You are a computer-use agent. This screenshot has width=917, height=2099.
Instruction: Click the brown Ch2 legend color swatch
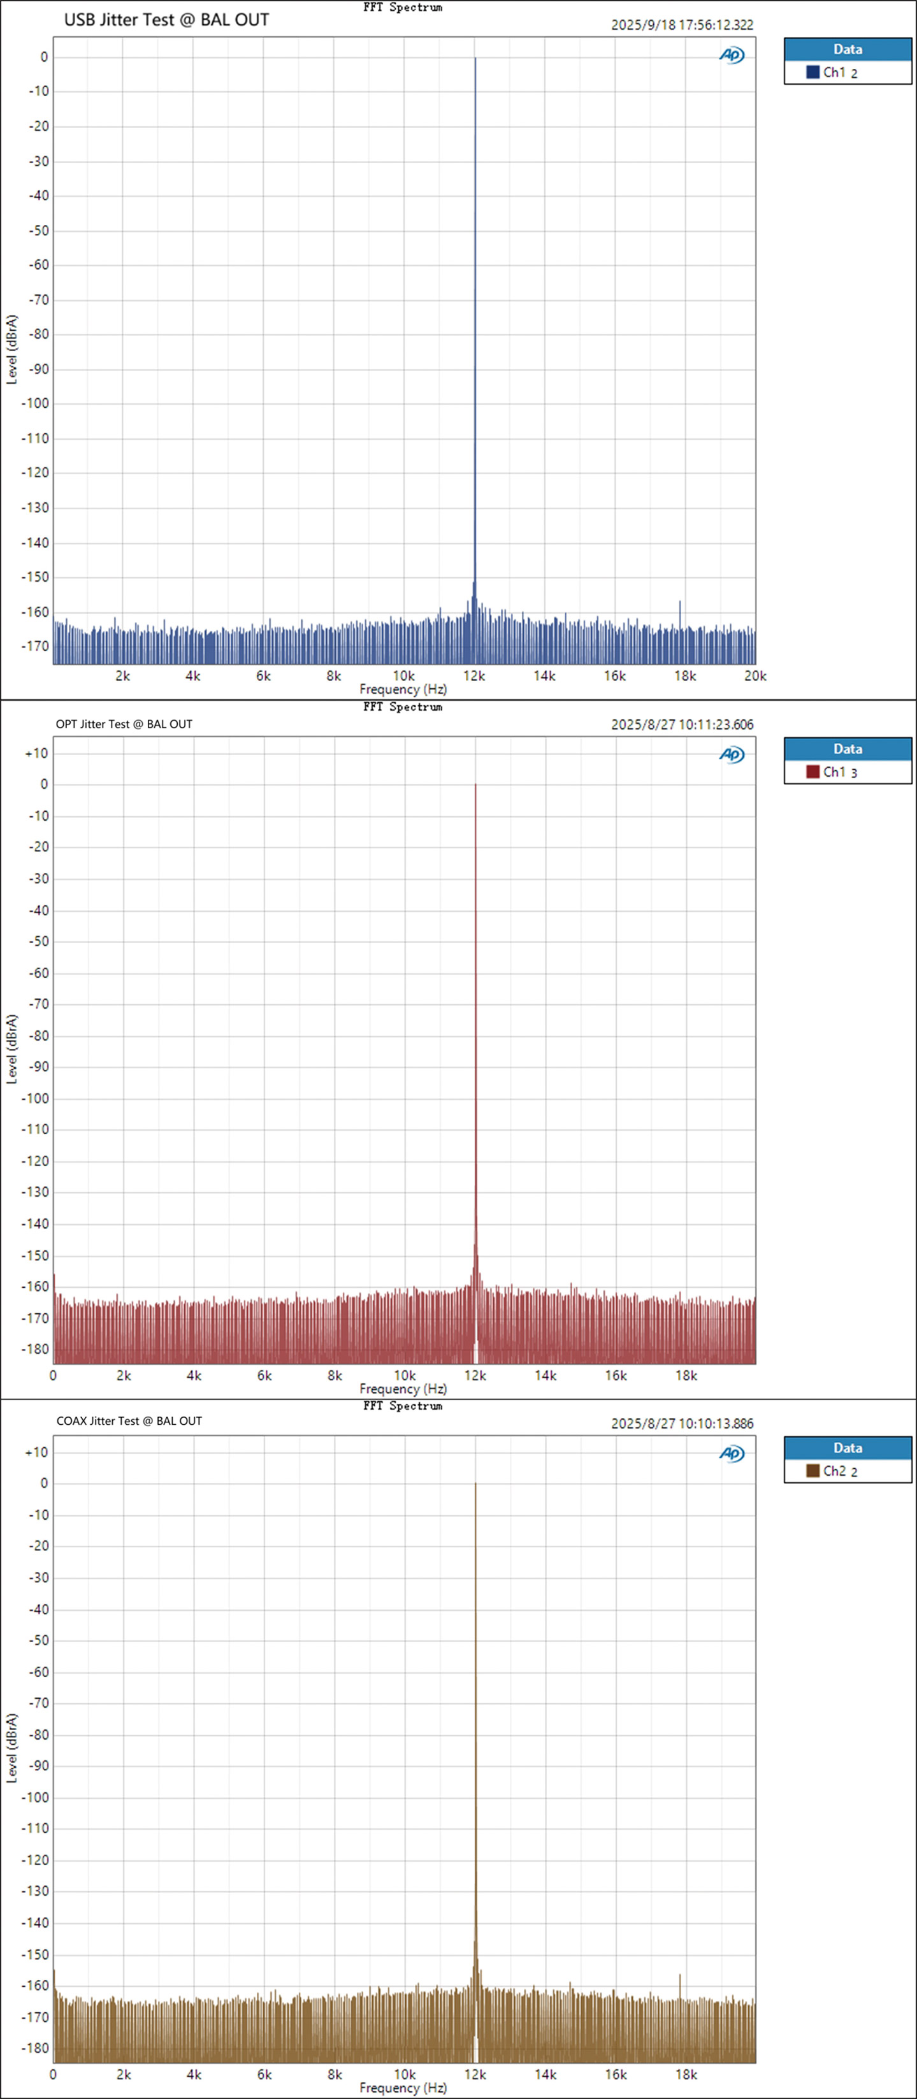click(x=812, y=1471)
